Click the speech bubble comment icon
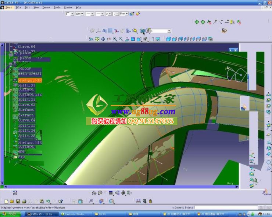The height and width of the screenshot is (217, 272). (100, 193)
